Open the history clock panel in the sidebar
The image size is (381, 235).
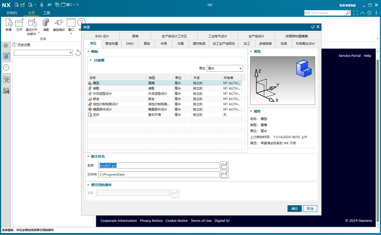coord(6,68)
